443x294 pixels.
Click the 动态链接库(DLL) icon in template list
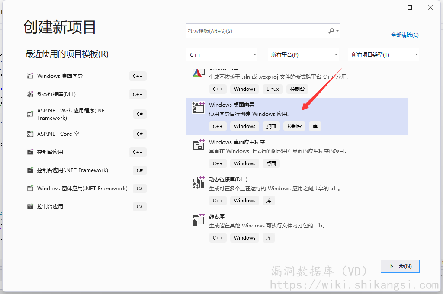click(x=198, y=182)
